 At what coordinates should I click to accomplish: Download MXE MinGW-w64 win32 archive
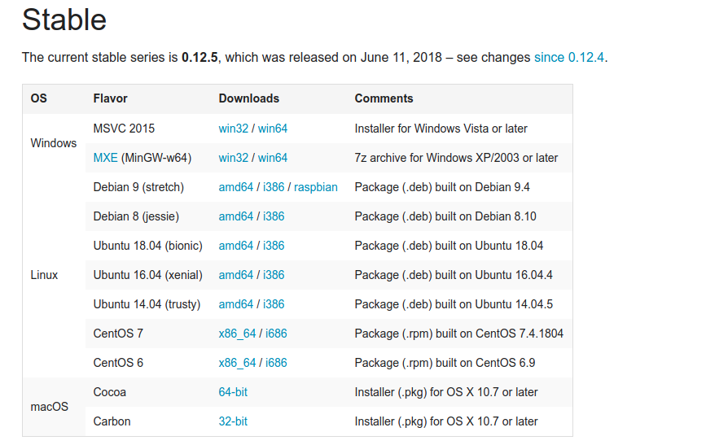click(x=233, y=158)
